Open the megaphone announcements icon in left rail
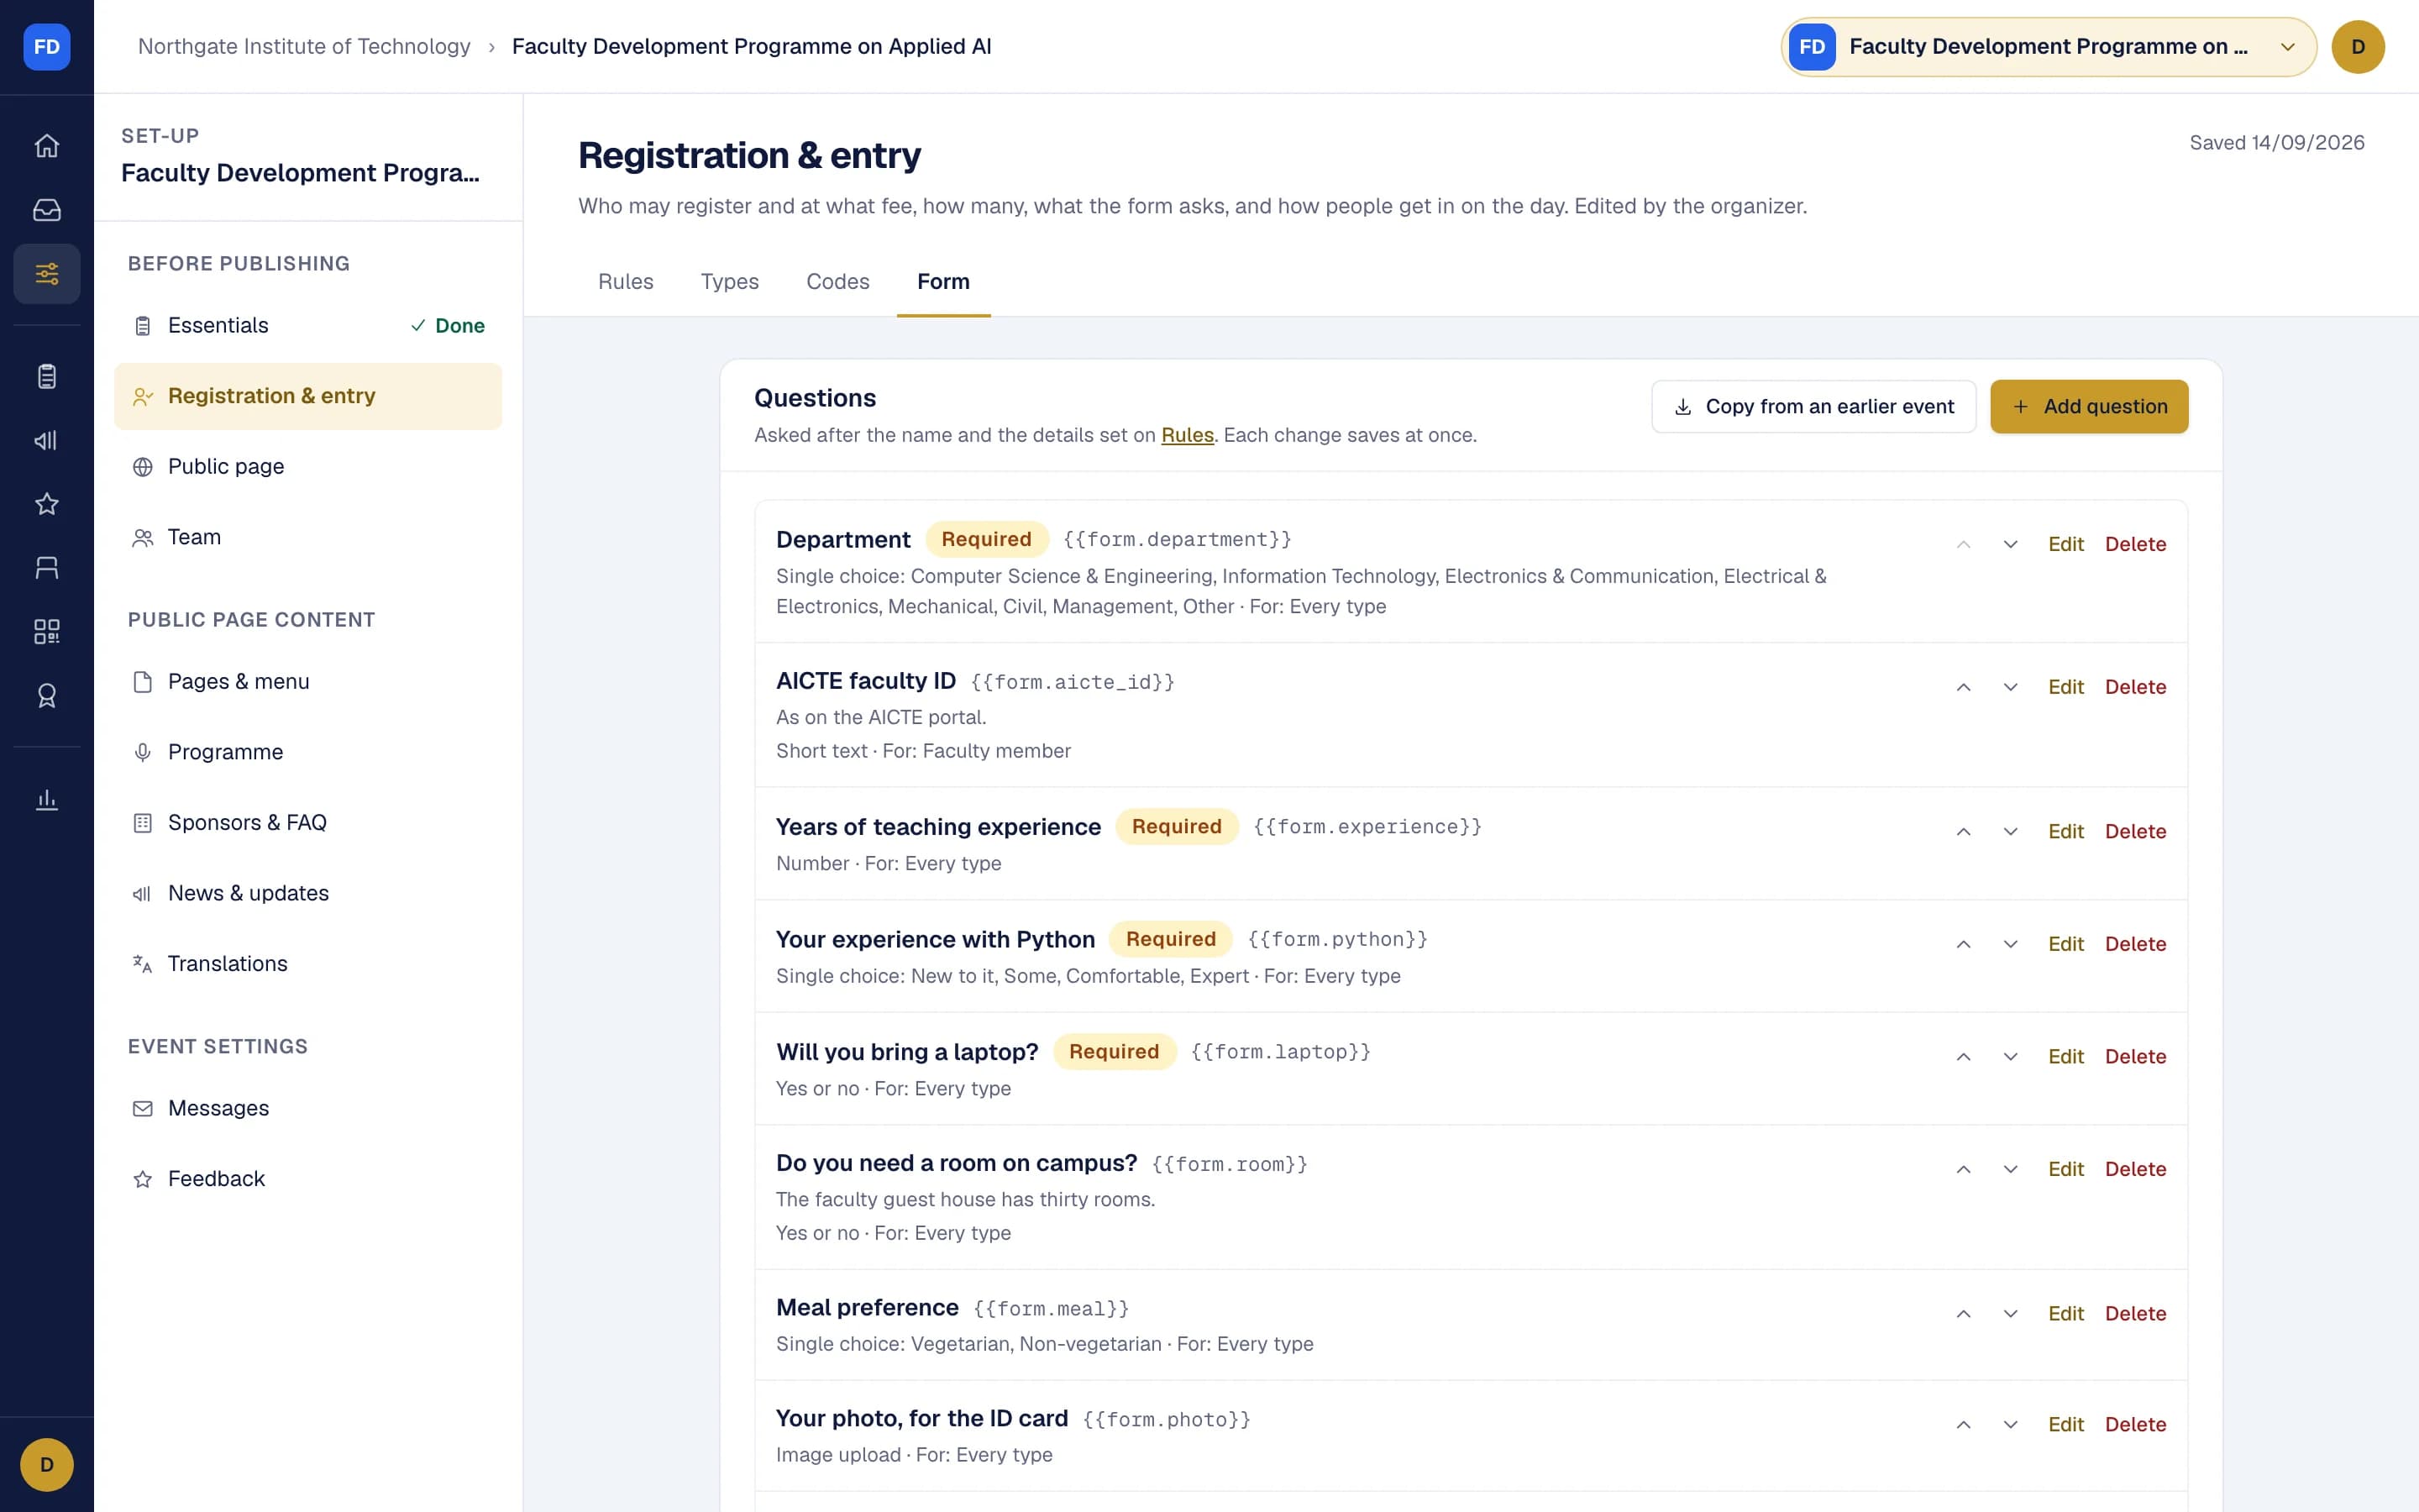This screenshot has height=1512, width=2419. coord(47,440)
